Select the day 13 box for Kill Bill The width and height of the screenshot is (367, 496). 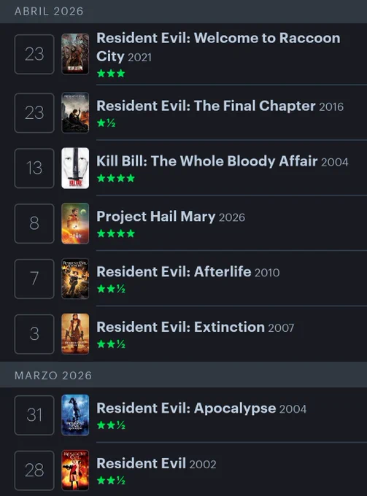[34, 168]
